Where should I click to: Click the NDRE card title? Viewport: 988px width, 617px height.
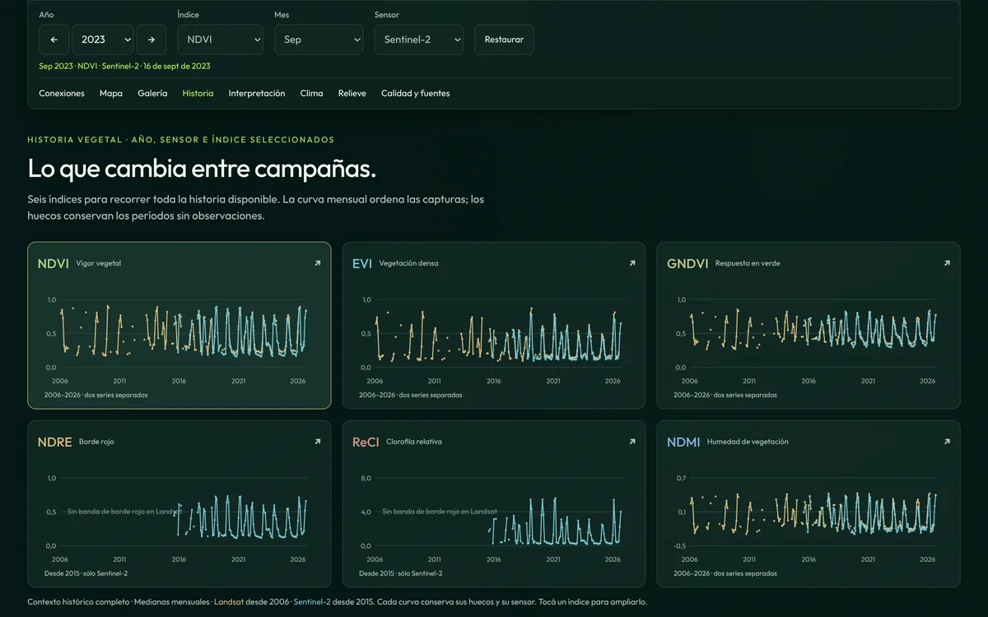54,443
